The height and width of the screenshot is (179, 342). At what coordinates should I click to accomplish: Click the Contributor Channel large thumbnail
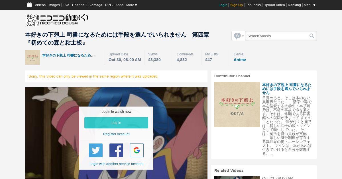pyautogui.click(x=237, y=105)
